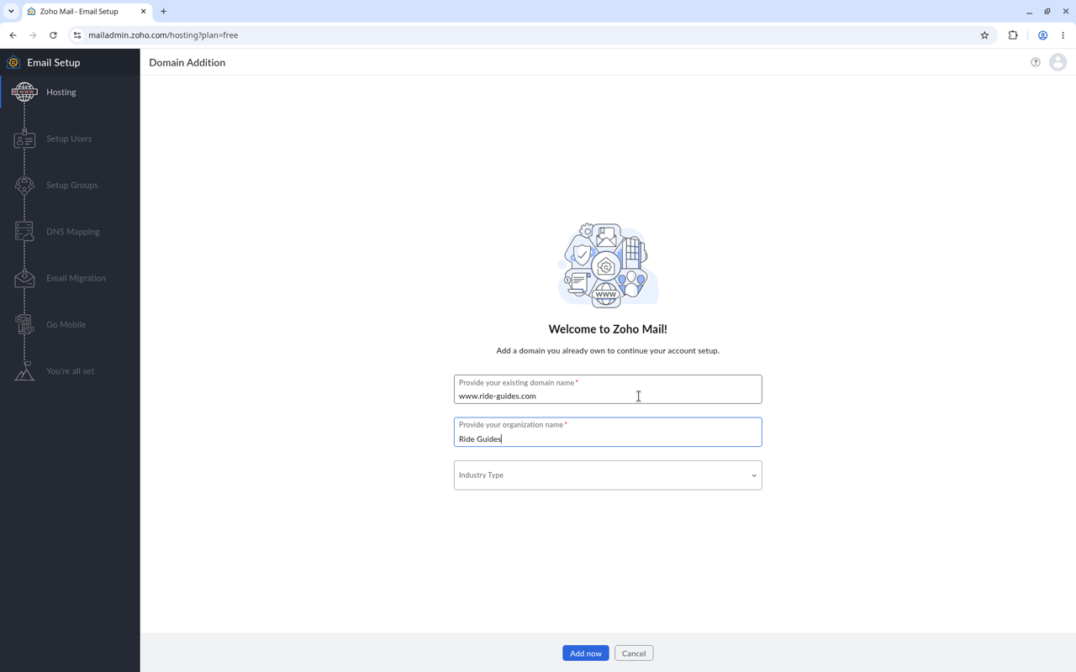Click the Cancel button
This screenshot has height=672, width=1076.
click(634, 654)
